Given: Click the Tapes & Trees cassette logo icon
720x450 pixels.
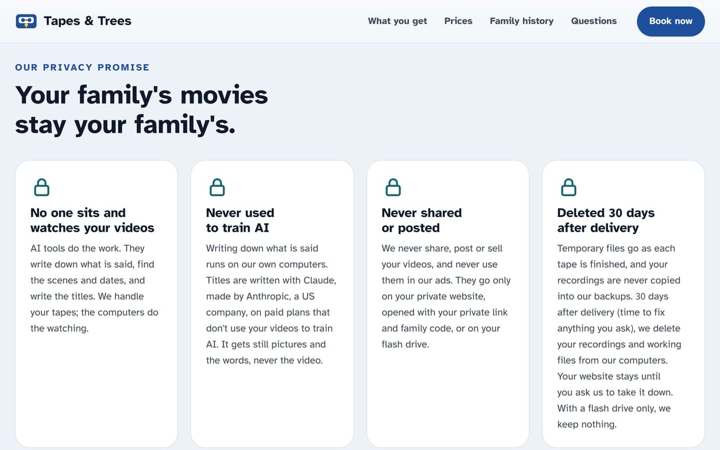Looking at the screenshot, I should click(26, 21).
